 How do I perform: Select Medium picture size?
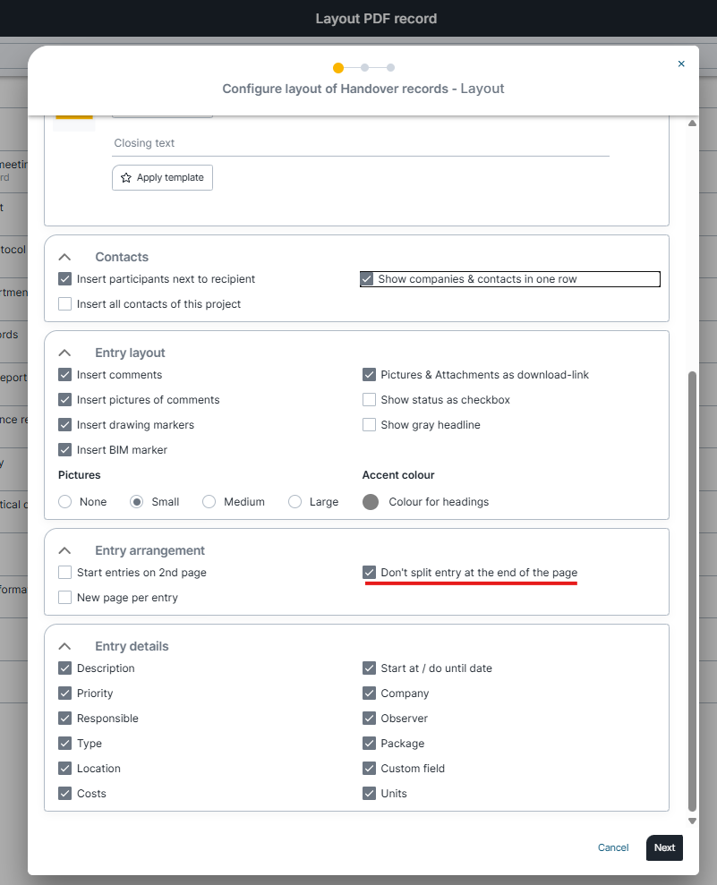(x=209, y=502)
